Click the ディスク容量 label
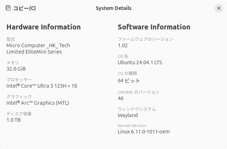Viewport: 227px width, 149px height. tap(19, 114)
